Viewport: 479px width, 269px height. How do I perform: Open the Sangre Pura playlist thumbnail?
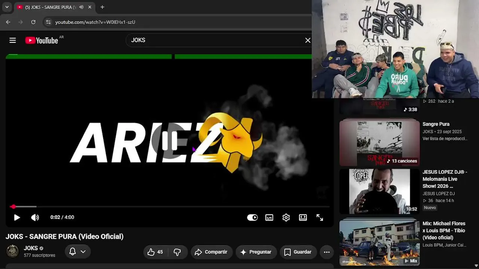379,142
